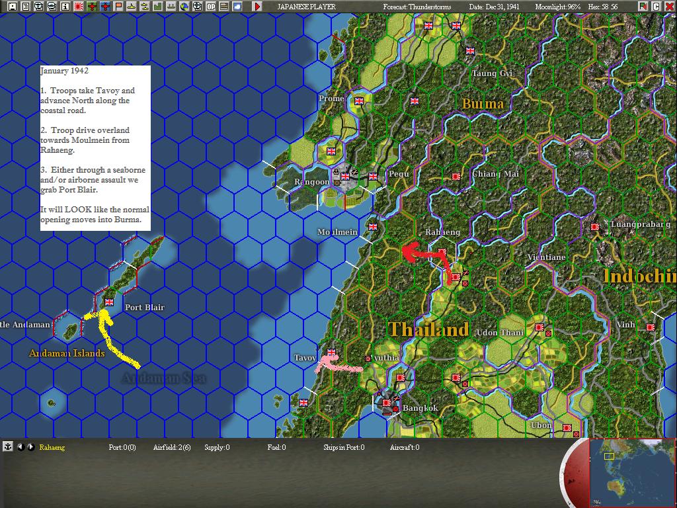The image size is (677, 508).
Task: Click the 'Port:0(0)' status text
Action: 122,447
